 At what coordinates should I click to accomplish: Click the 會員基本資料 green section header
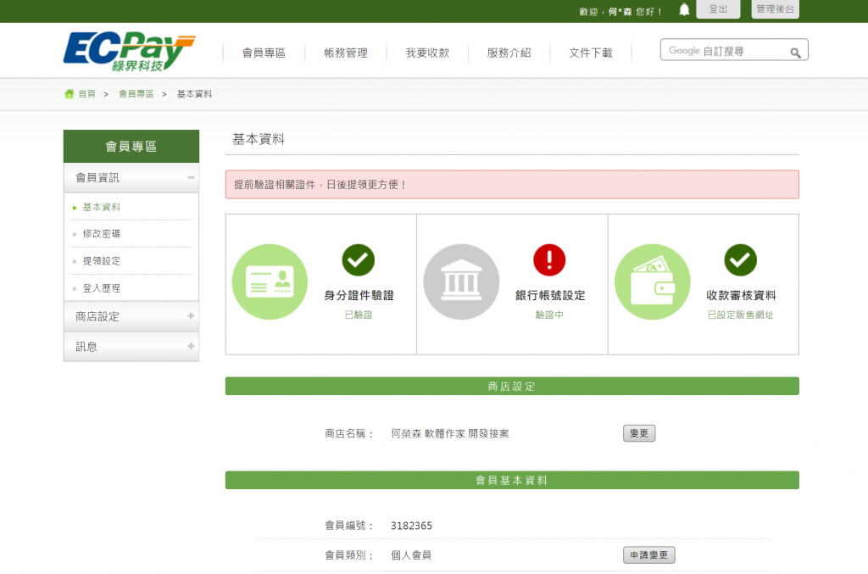pos(512,480)
